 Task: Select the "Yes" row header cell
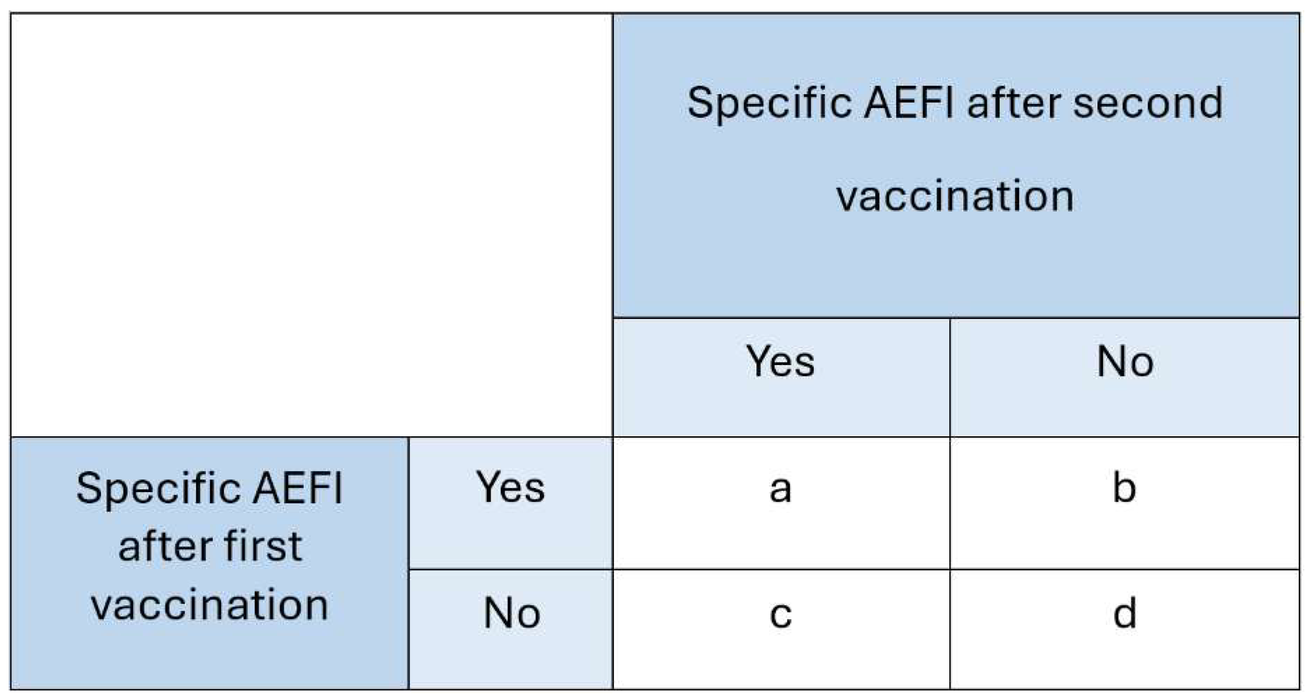(511, 503)
